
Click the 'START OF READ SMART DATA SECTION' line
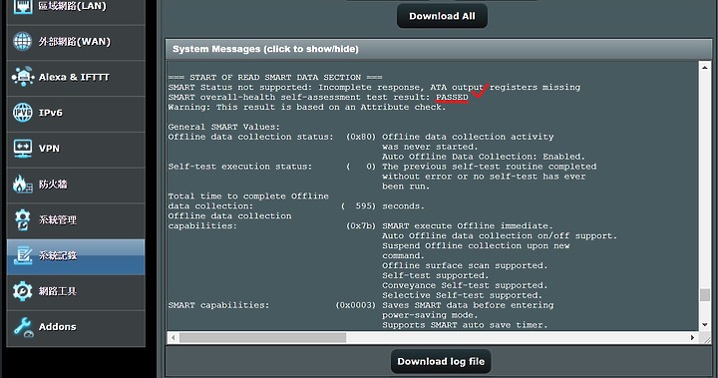tap(275, 77)
